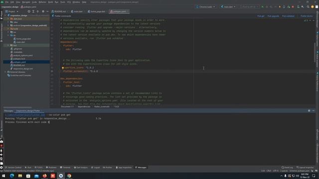Click the Flutter commands back arrow
This screenshot has height=179, width=319.
pos(53,16)
